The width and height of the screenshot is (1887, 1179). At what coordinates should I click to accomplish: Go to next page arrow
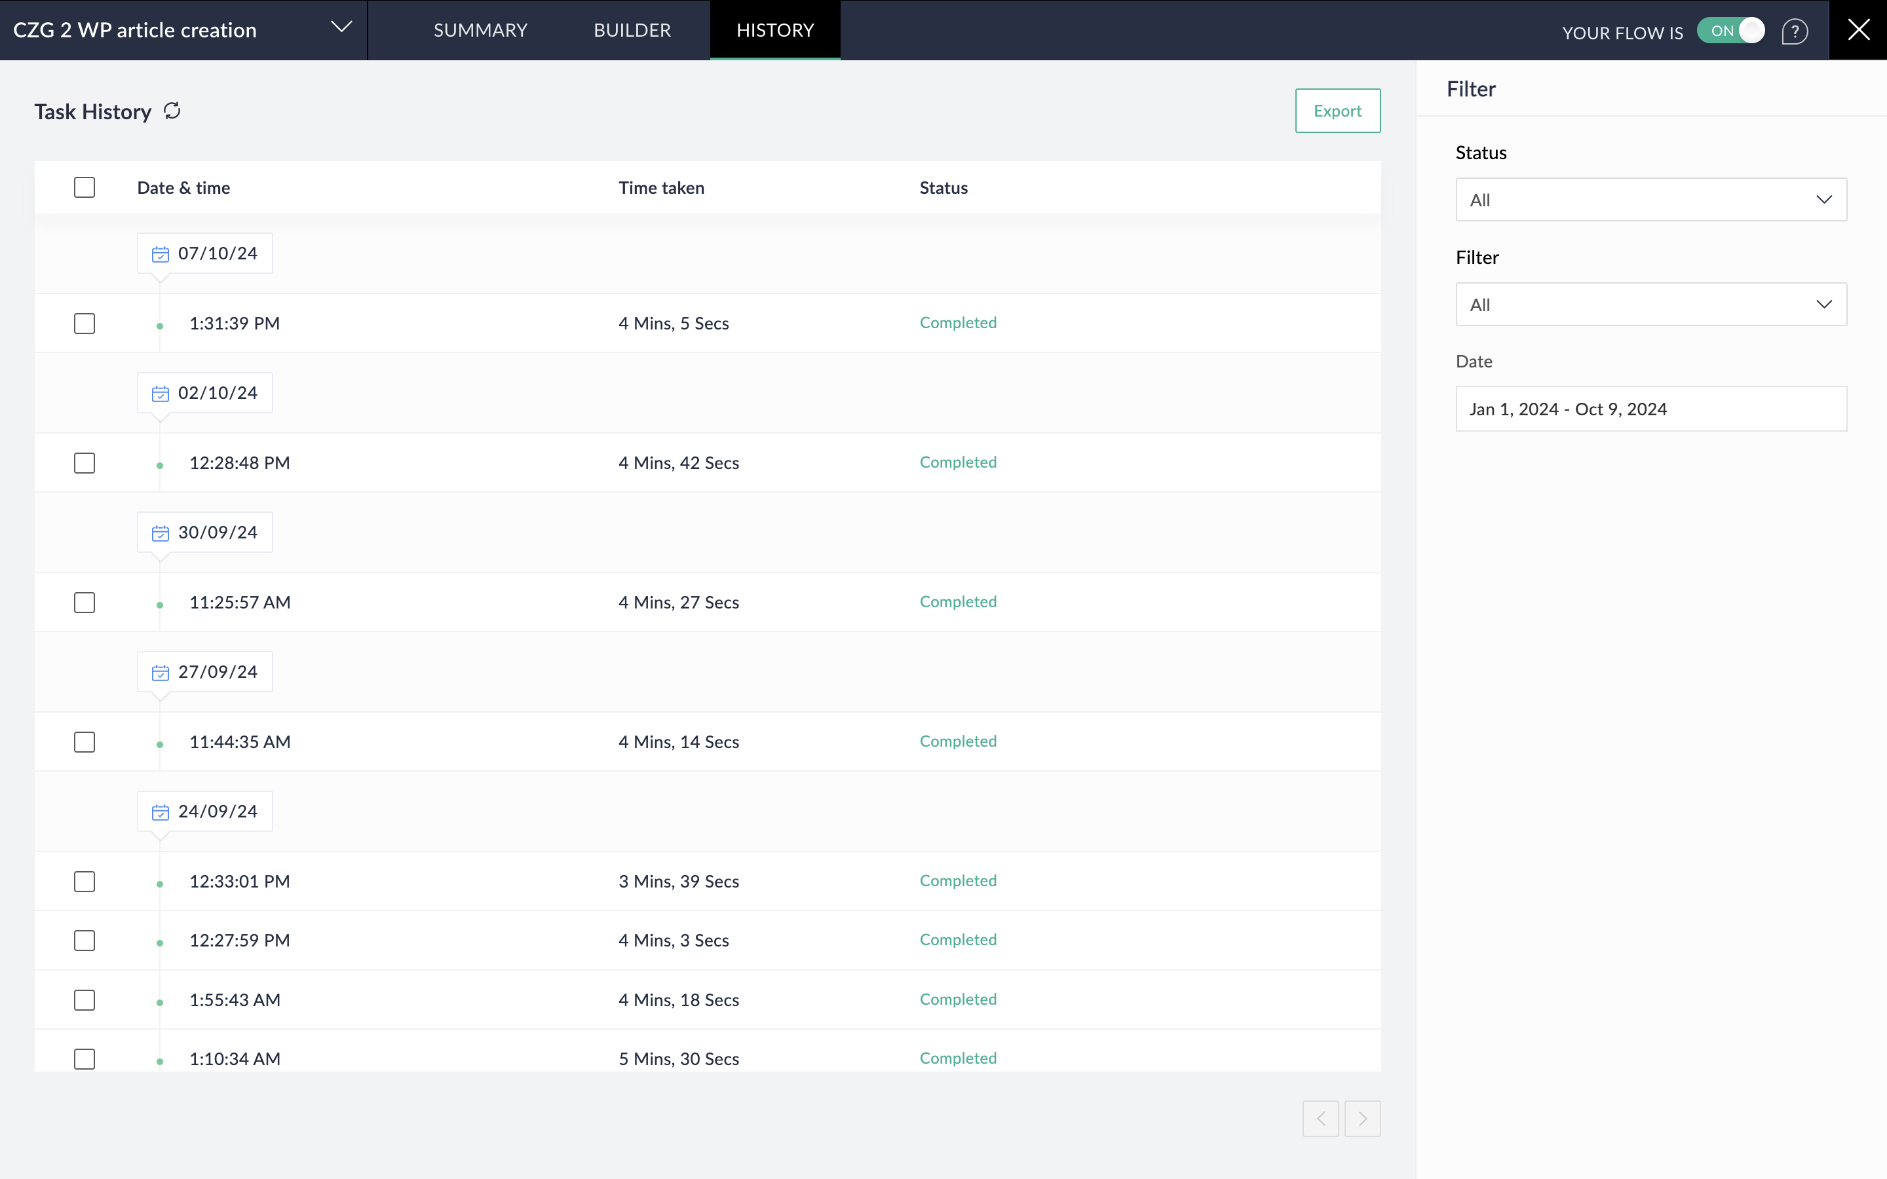coord(1362,1118)
